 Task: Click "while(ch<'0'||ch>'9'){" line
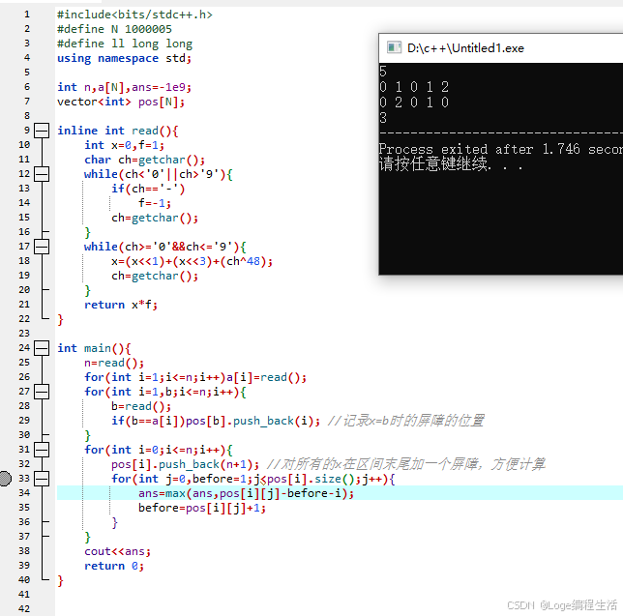(158, 174)
